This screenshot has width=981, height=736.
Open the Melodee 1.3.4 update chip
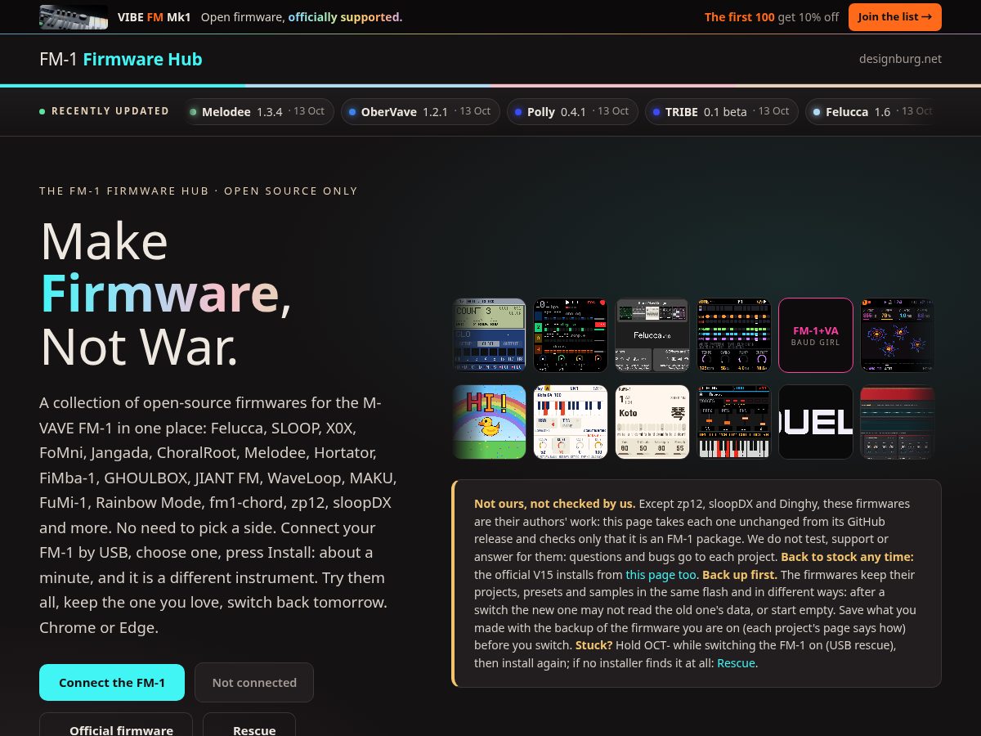point(258,111)
